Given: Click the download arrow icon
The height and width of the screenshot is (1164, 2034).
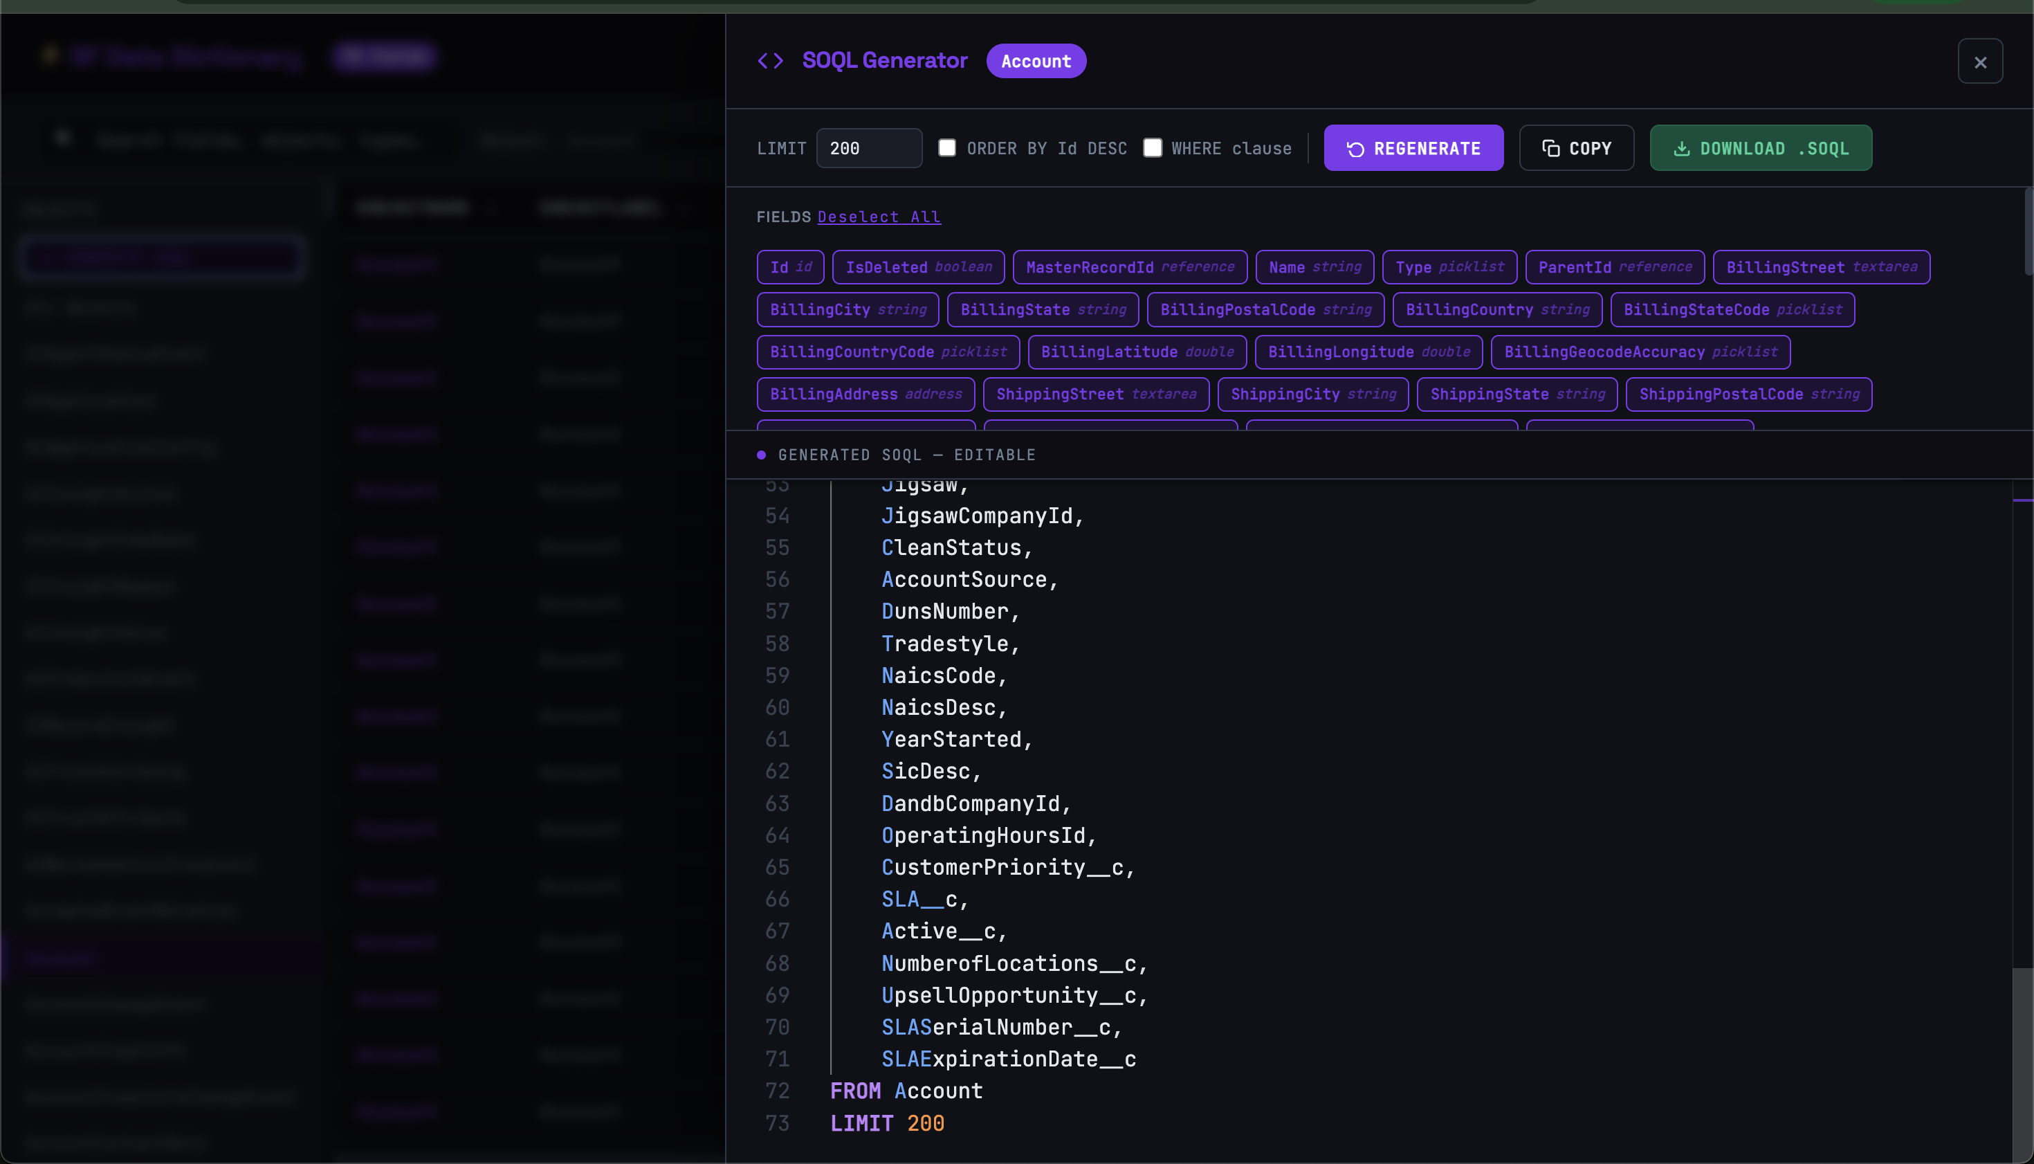Looking at the screenshot, I should (x=1682, y=149).
